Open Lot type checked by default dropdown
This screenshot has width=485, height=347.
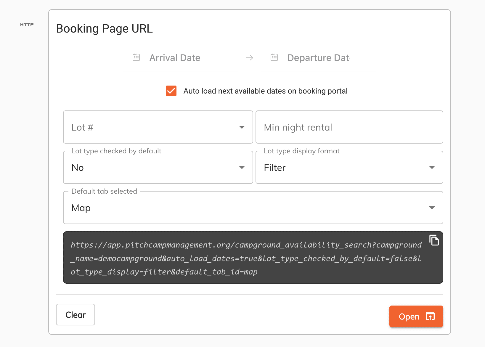point(158,167)
